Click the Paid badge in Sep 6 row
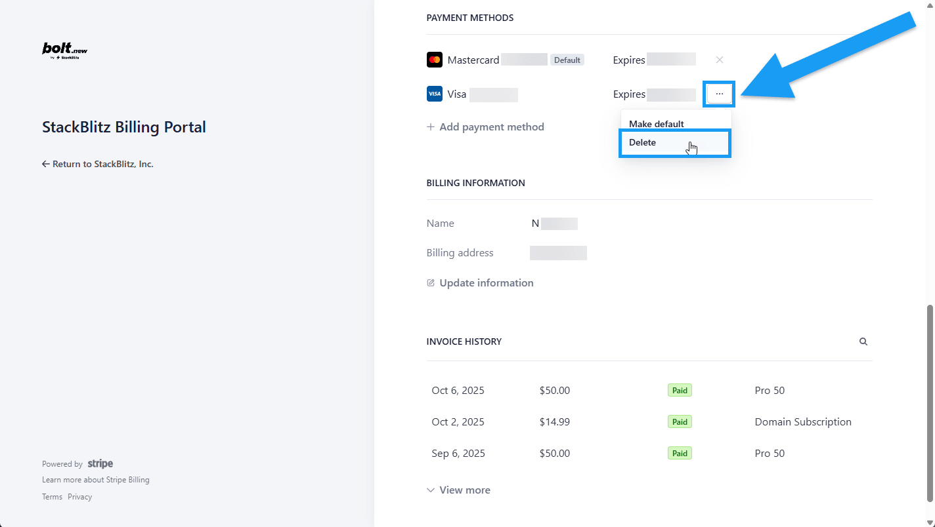Viewport: 935px width, 527px height. click(680, 453)
